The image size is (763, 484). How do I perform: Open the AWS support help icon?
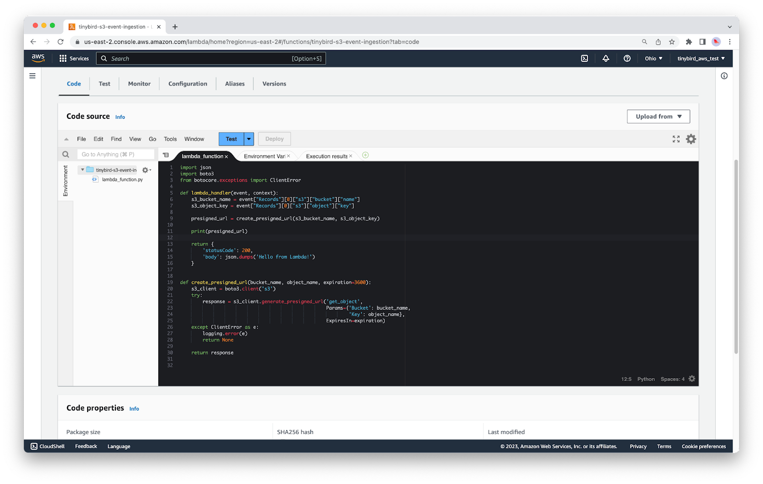pos(627,59)
